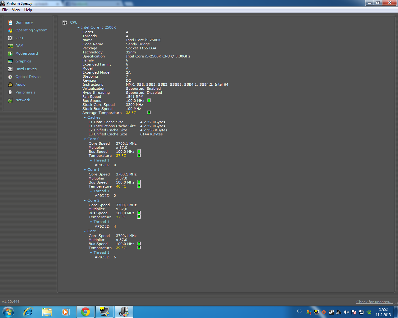The image size is (398, 318).
Task: Click the CPU chip icon in the panel header
Action: coord(65,22)
